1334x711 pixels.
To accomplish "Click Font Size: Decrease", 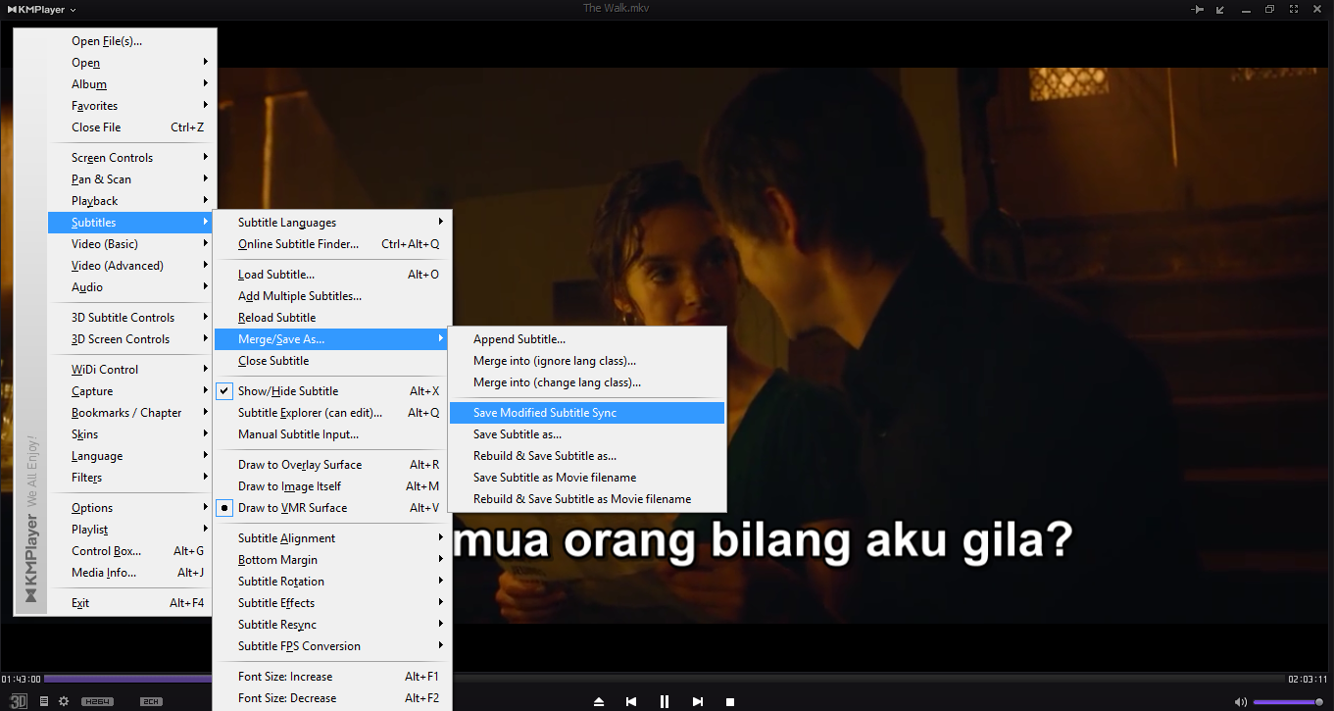I will pos(332,698).
